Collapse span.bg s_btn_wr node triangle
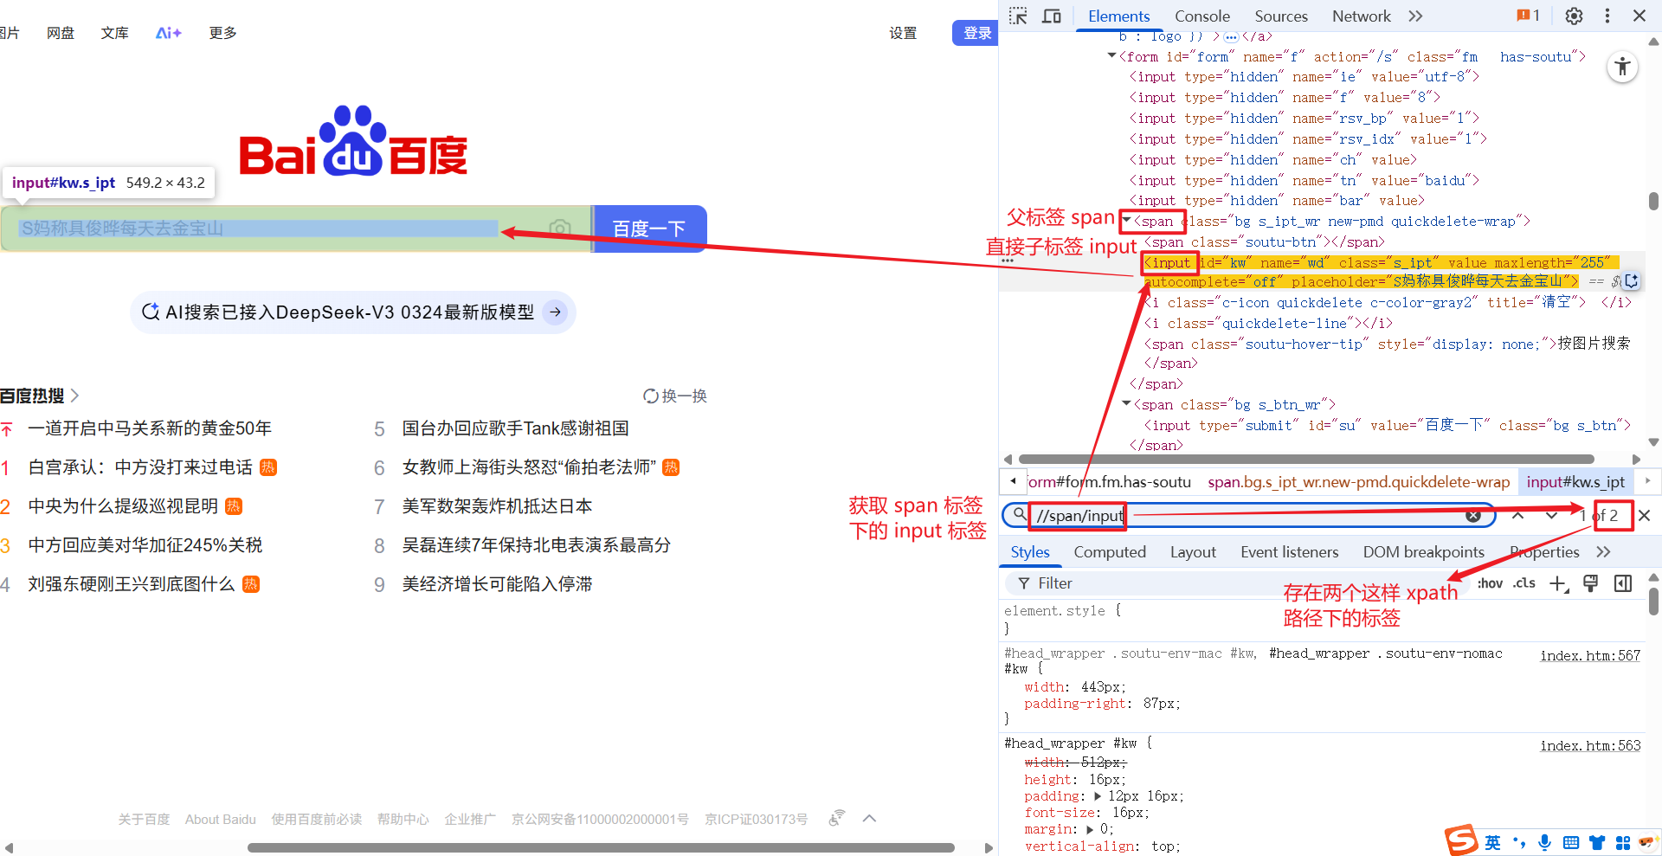This screenshot has width=1662, height=856. point(1126,404)
